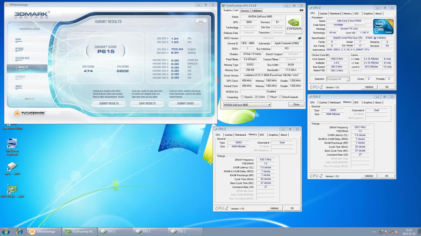Viewport: 421px width, 236px height.
Task: Switch to the Sensors tab in GPU-Z
Action: (245, 11)
